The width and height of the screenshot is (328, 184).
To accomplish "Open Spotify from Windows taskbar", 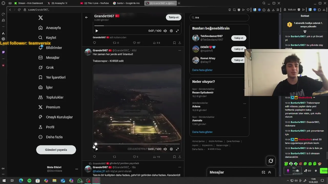I will click(29, 181).
